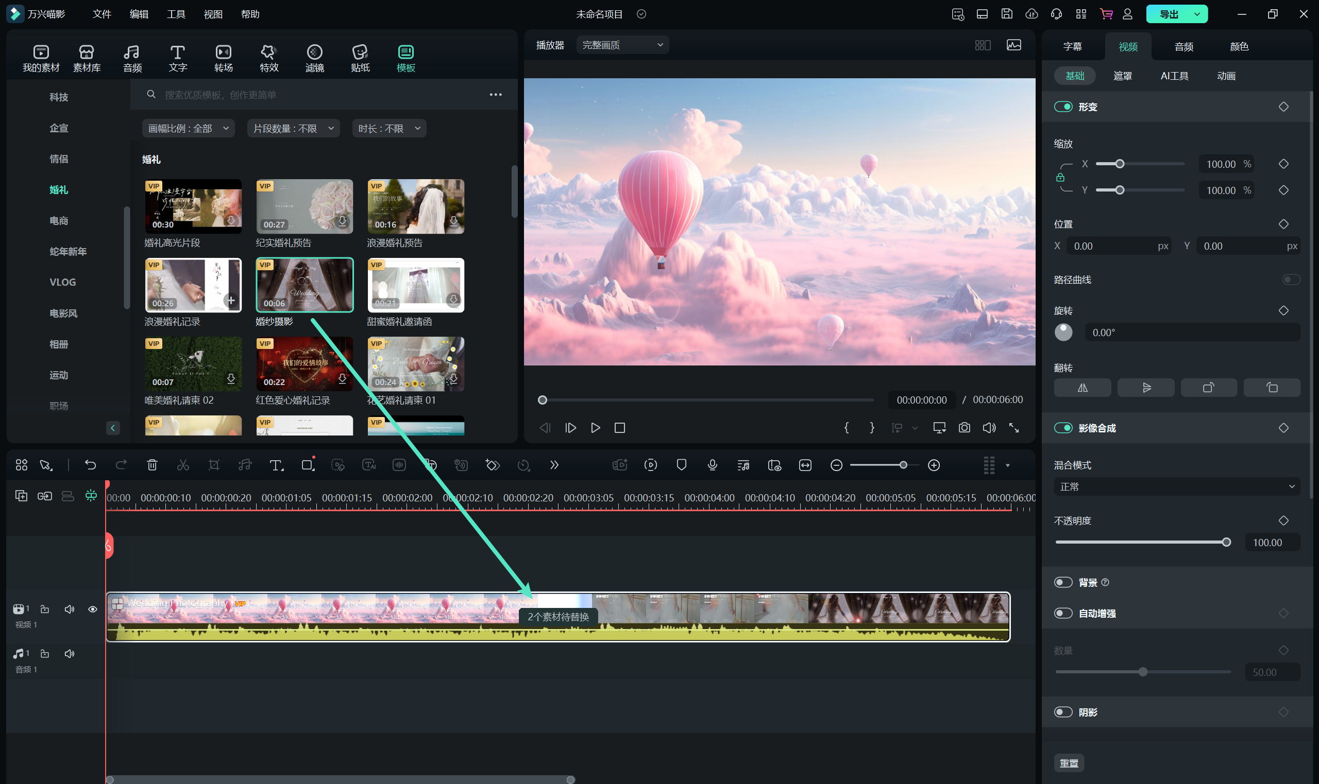Click the voiceover microphone icon
Viewport: 1319px width, 784px height.
pyautogui.click(x=712, y=465)
